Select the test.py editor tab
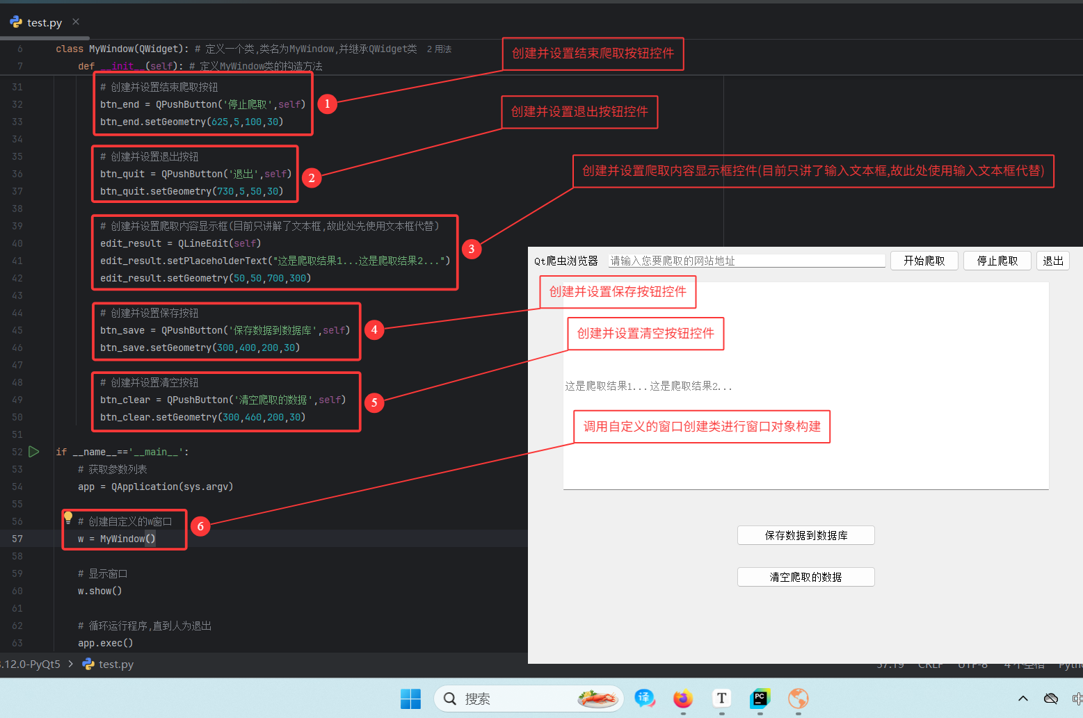 pos(45,22)
